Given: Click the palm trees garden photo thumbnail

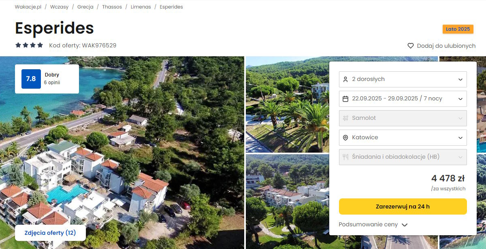Looking at the screenshot, I should (288, 105).
